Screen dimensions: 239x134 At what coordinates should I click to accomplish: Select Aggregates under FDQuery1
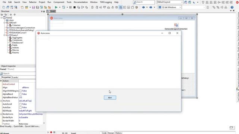pyautogui.click(x=17, y=38)
